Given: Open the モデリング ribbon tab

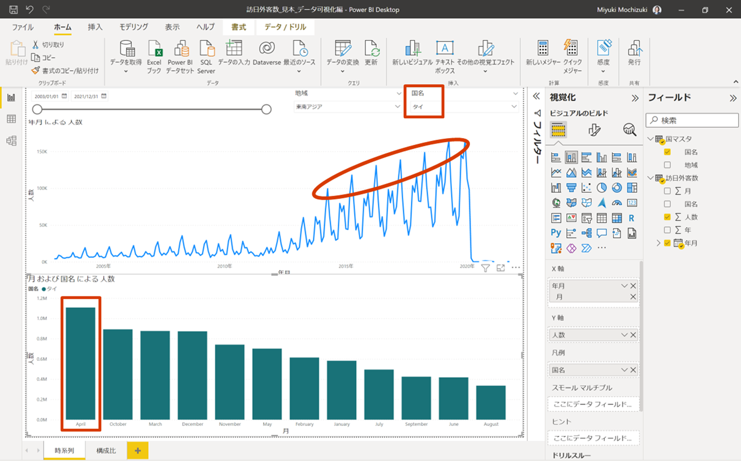Looking at the screenshot, I should pyautogui.click(x=133, y=27).
